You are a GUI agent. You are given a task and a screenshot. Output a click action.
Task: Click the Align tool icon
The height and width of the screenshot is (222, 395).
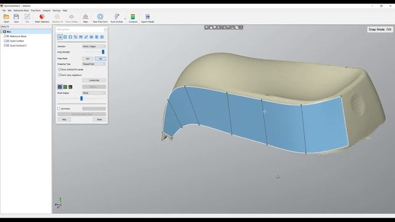86,17
